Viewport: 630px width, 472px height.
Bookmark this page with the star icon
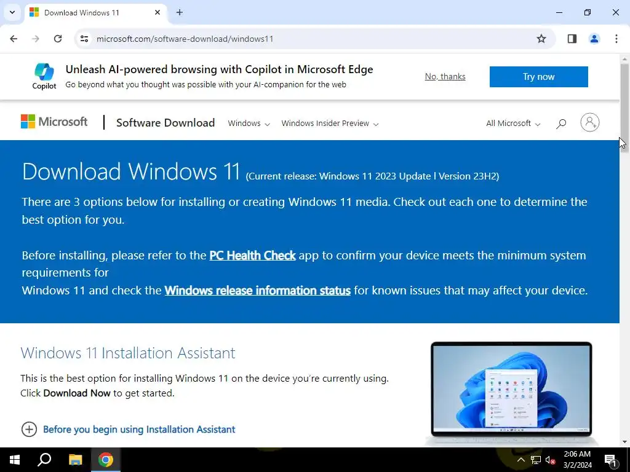click(541, 39)
